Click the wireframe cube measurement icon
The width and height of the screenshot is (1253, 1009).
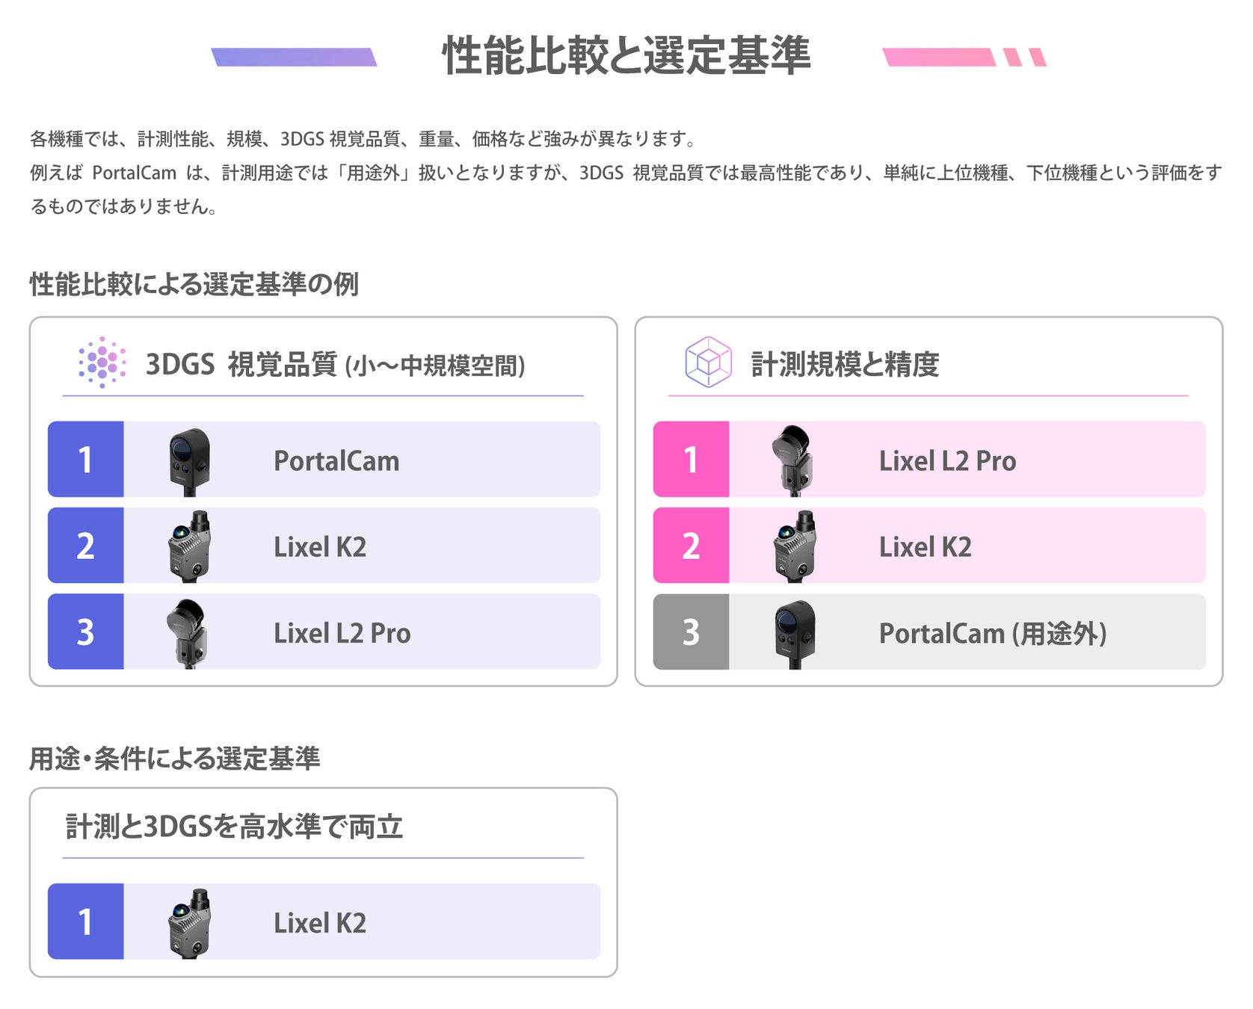point(708,362)
